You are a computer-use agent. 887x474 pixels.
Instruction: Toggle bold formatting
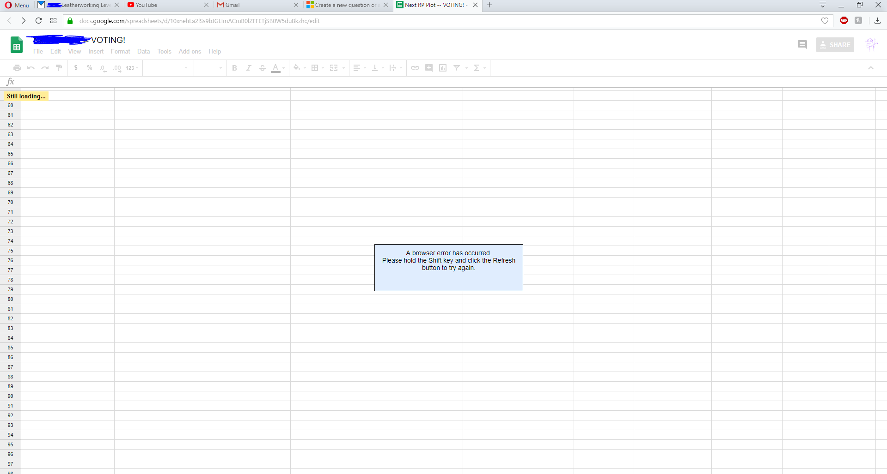point(234,68)
